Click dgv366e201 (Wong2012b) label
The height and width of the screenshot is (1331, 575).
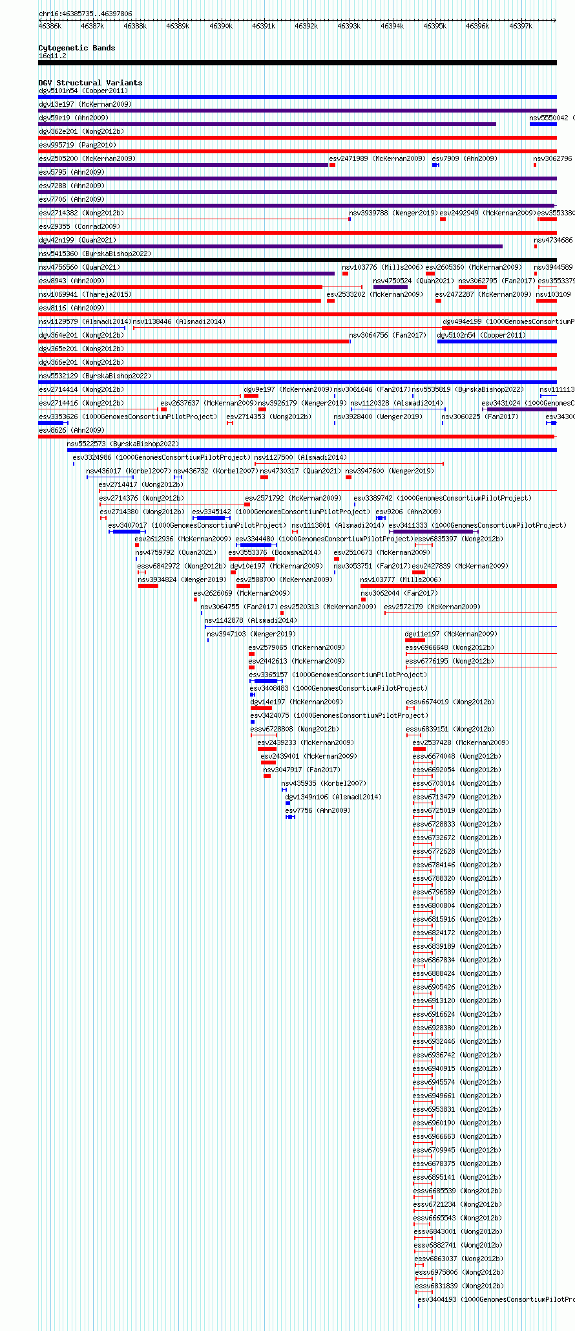point(81,362)
